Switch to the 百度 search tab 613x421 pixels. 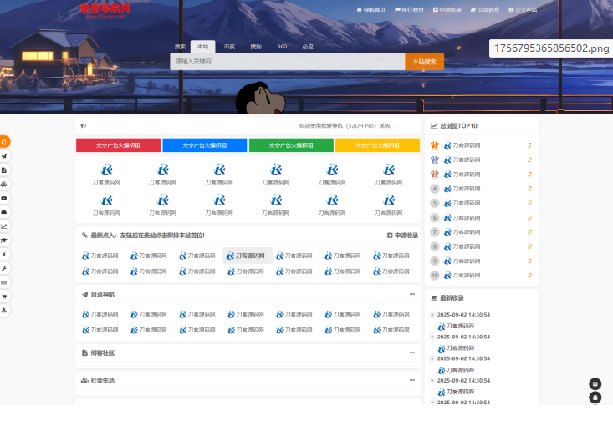(229, 47)
